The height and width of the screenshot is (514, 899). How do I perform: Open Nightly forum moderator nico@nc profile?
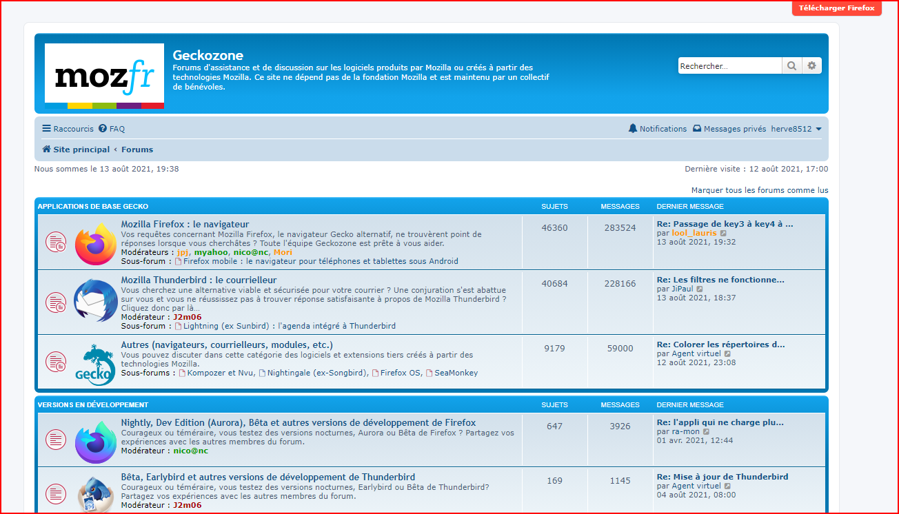click(190, 451)
